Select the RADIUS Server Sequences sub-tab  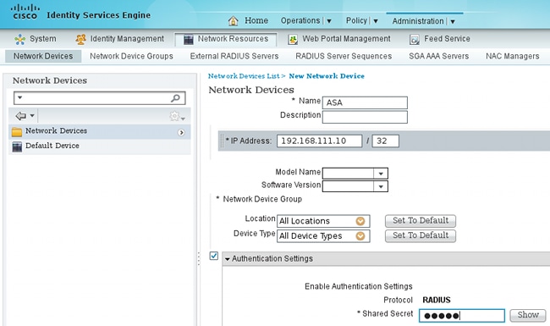[x=344, y=56]
